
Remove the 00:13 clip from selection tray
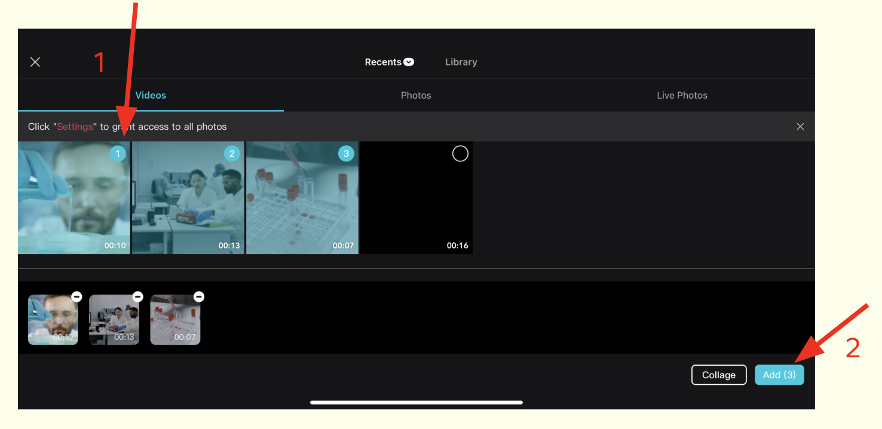point(137,296)
